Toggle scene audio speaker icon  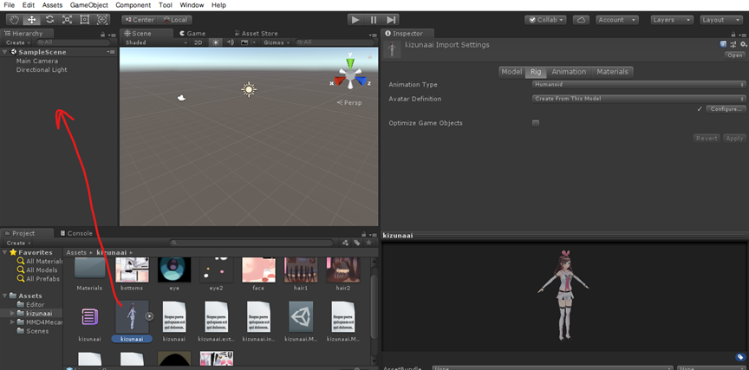click(x=231, y=42)
